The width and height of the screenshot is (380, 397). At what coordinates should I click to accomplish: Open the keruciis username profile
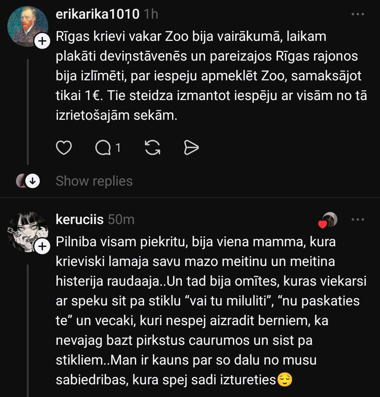pyautogui.click(x=80, y=219)
